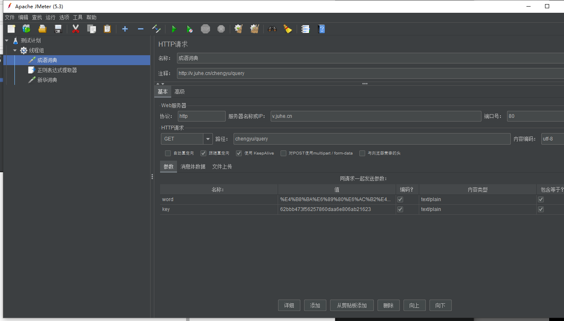Screen dimensions: 564x321
Task: Collapse all nodes with minus icon
Action: [141, 29]
